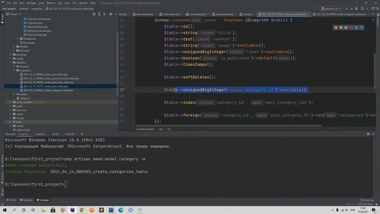Click the Terminal tool window button
The width and height of the screenshot is (380, 214).
[x=43, y=200]
